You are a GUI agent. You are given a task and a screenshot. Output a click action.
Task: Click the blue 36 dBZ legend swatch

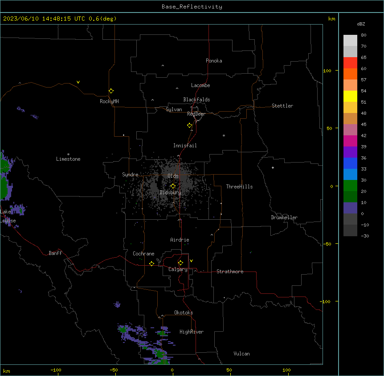click(x=350, y=163)
